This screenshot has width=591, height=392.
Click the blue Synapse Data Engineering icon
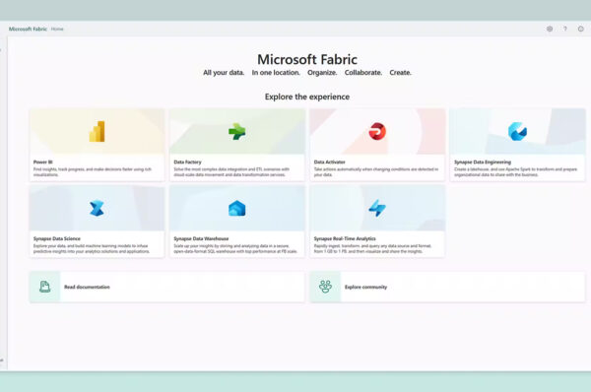[x=517, y=131]
